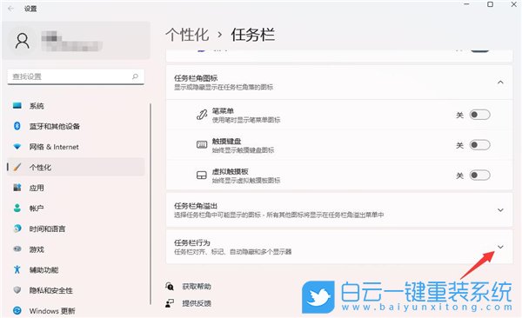This screenshot has height=318, width=522.
Task: Click the sidebar vertical scrollbar
Action: (x=151, y=203)
